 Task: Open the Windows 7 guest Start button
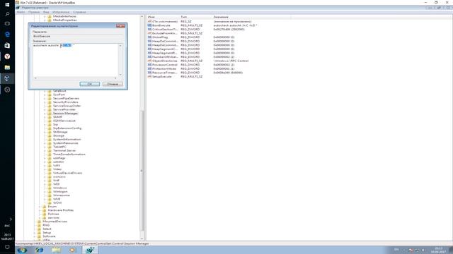click(22, 250)
